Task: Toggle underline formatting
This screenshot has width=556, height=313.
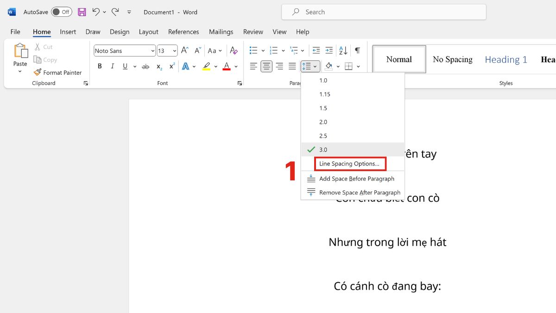Action: 125,66
